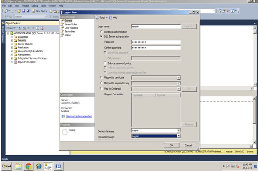The height and width of the screenshot is (171, 258).
Task: Click the AlwaysOn High Availability folder
Action: pos(31,51)
